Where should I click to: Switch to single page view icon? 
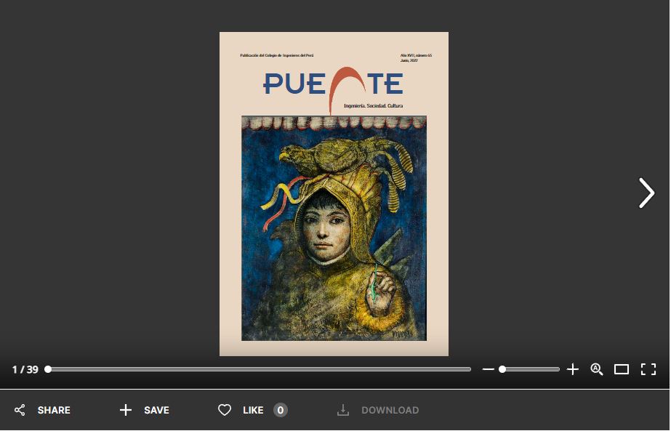tap(622, 369)
